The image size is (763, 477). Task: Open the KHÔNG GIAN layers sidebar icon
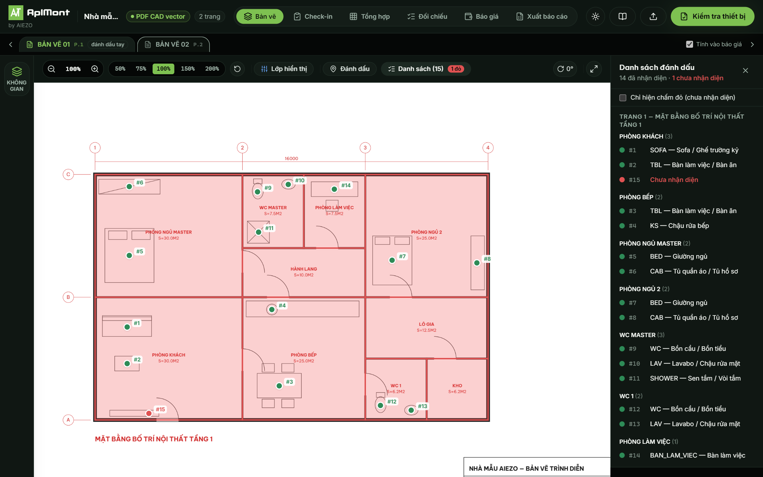pyautogui.click(x=17, y=79)
